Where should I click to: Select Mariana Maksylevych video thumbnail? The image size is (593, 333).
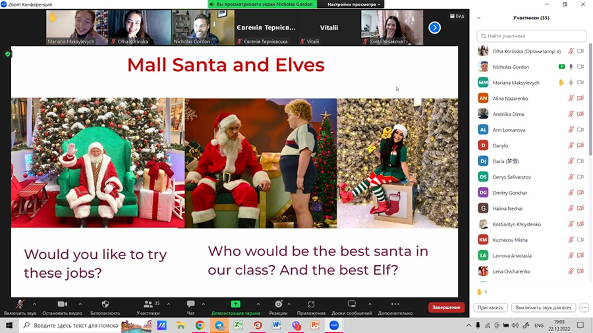coord(77,28)
